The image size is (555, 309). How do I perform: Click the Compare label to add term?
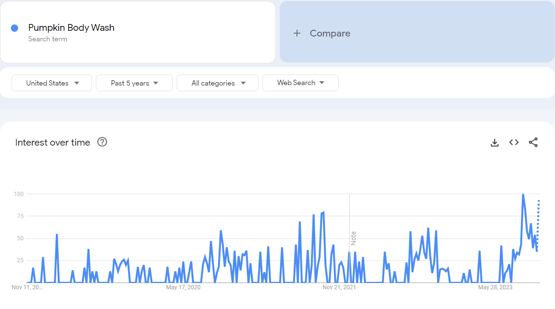pyautogui.click(x=330, y=33)
